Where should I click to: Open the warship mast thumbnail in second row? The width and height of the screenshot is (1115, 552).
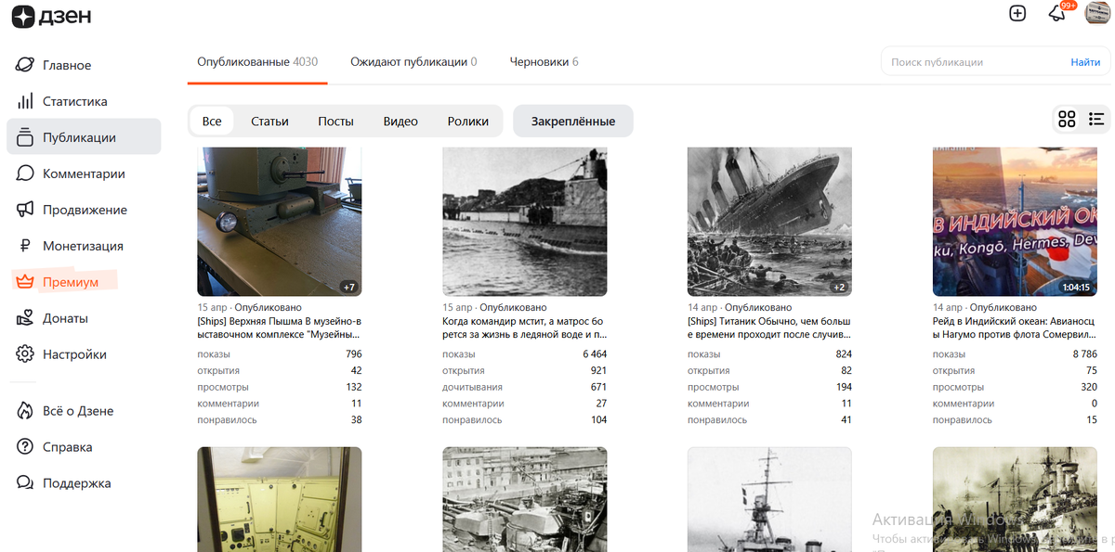click(x=769, y=499)
